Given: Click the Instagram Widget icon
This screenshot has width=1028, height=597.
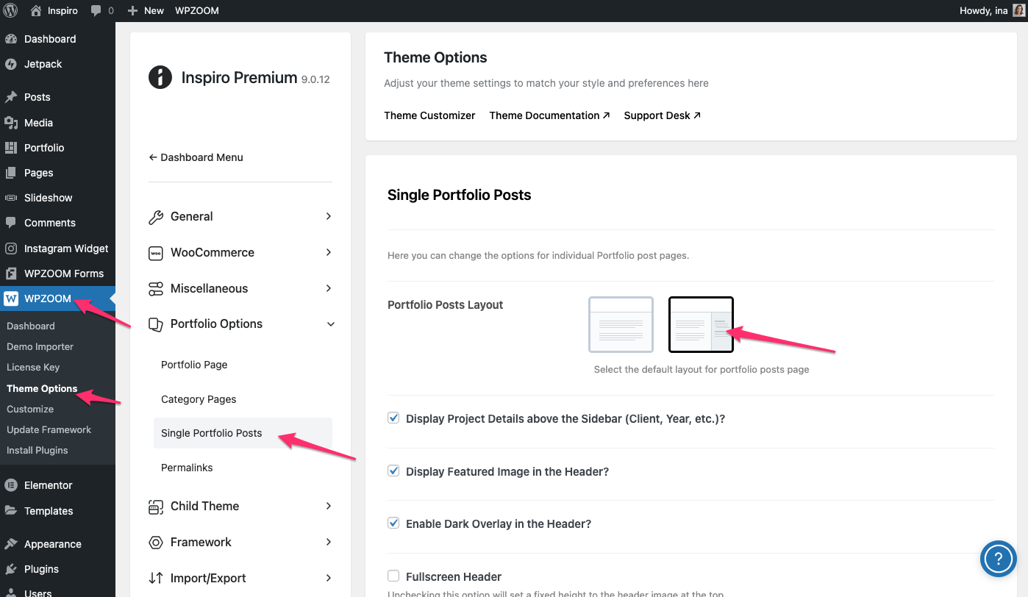Looking at the screenshot, I should (x=11, y=249).
